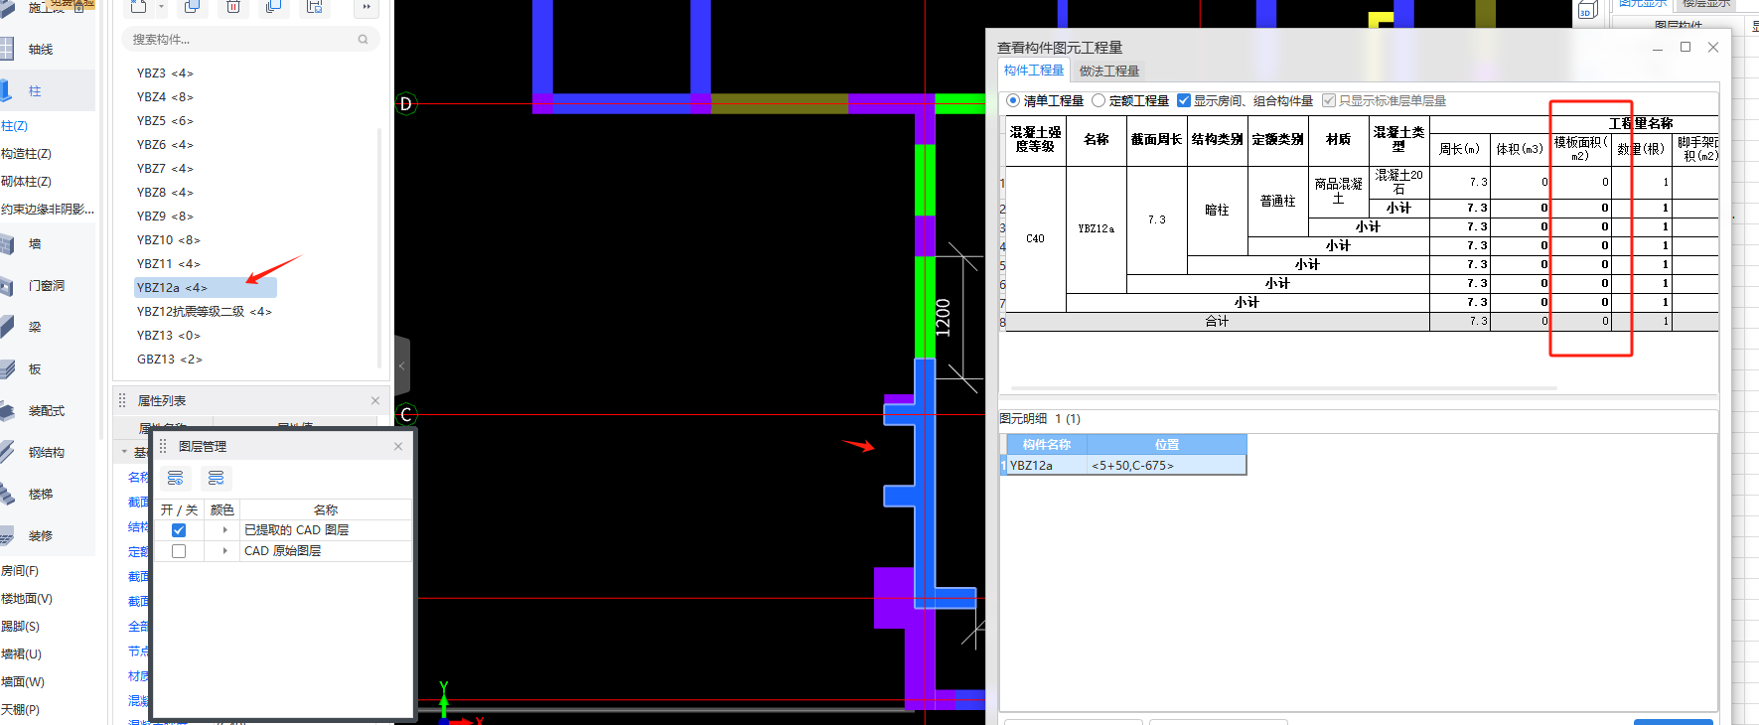Click the delete component trash icon

point(233,6)
